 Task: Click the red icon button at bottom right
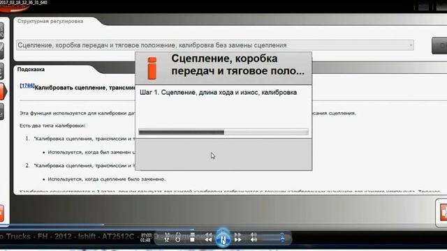click(x=444, y=212)
